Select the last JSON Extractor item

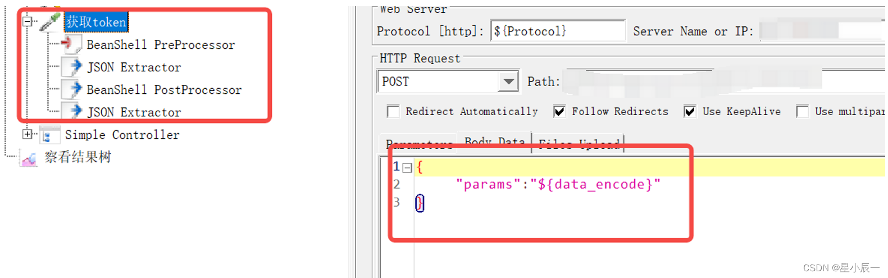[x=134, y=112]
